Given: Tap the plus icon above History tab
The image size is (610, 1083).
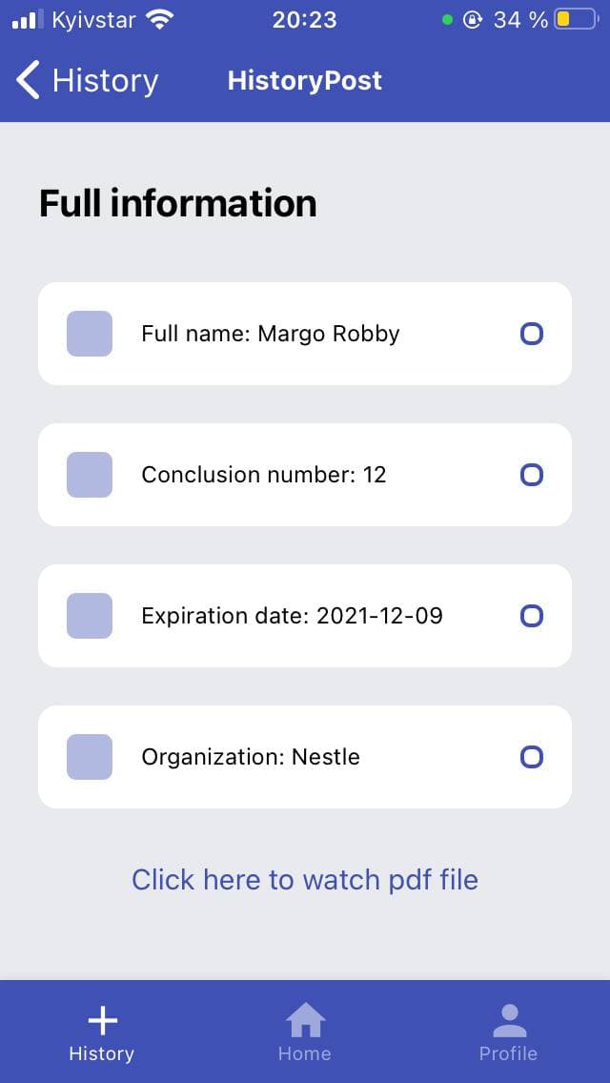Looking at the screenshot, I should pyautogui.click(x=101, y=1019).
